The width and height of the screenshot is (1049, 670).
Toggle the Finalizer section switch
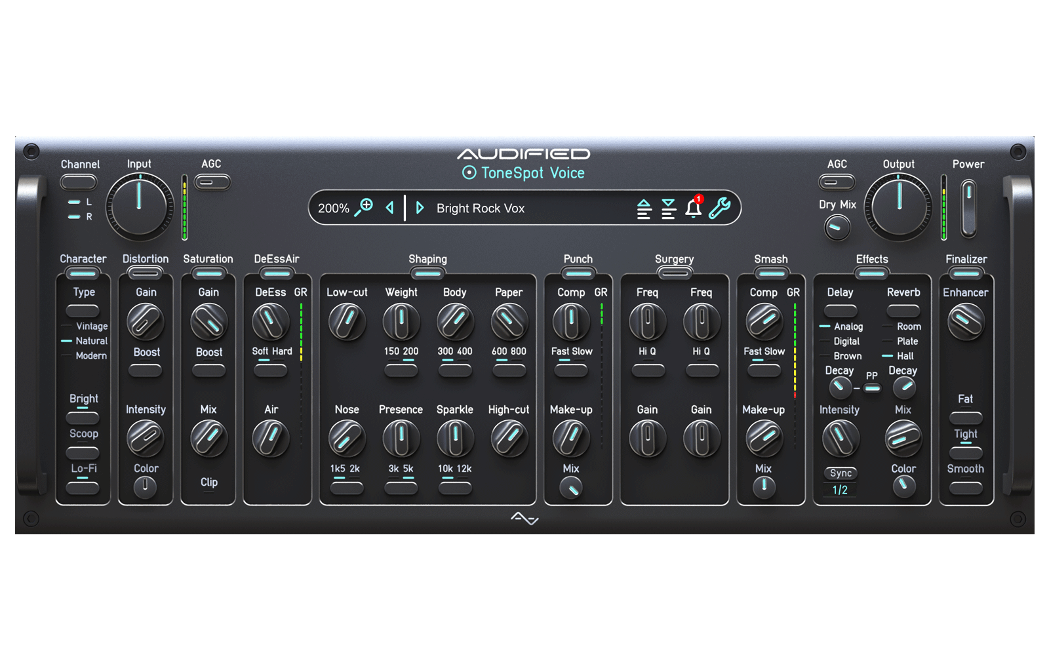coord(966,273)
